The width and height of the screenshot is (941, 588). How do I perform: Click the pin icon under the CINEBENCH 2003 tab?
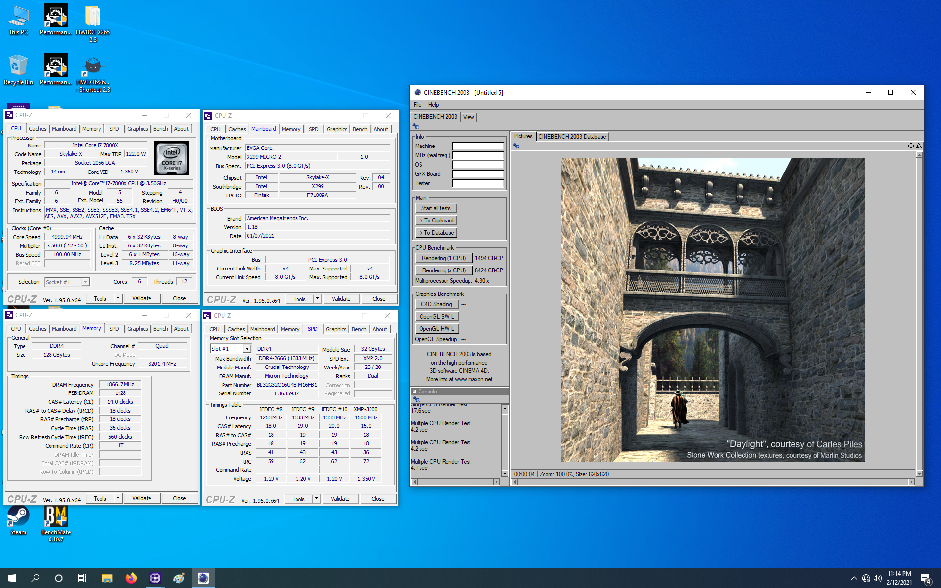click(416, 126)
